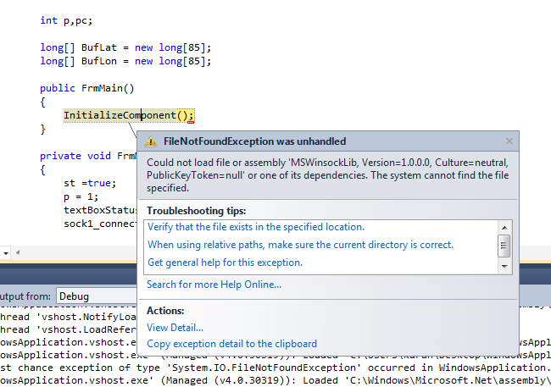
Task: Click the 'st =true;' statement
Action: click(90, 183)
